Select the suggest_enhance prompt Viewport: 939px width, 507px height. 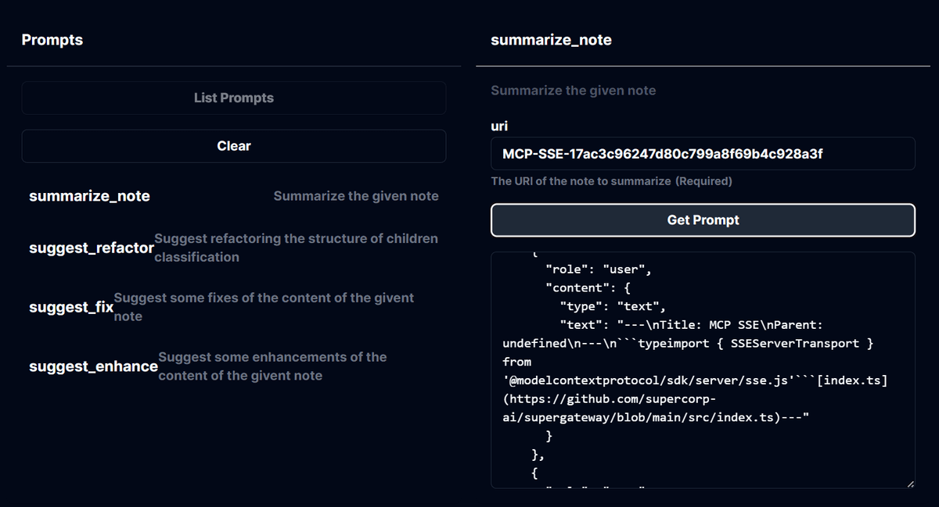coord(233,366)
